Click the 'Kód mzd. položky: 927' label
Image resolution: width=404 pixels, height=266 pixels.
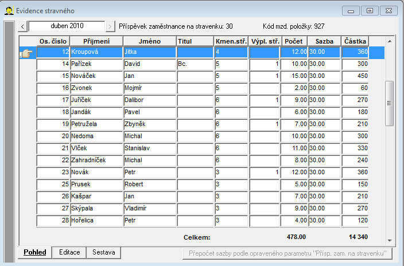293,26
